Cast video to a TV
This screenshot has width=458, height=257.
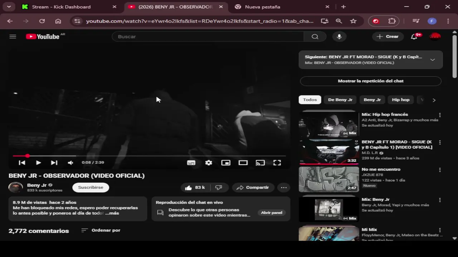point(260,163)
